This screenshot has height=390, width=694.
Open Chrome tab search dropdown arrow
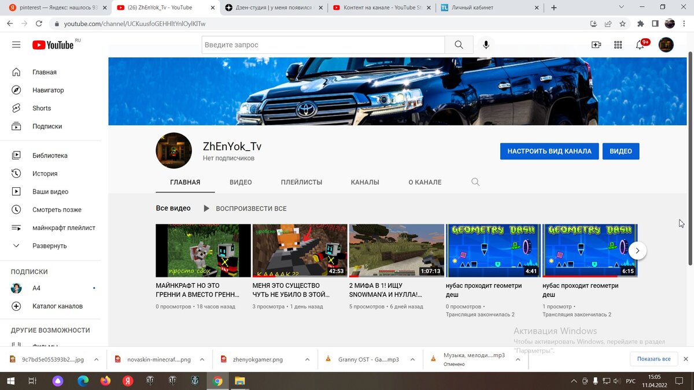pos(622,8)
